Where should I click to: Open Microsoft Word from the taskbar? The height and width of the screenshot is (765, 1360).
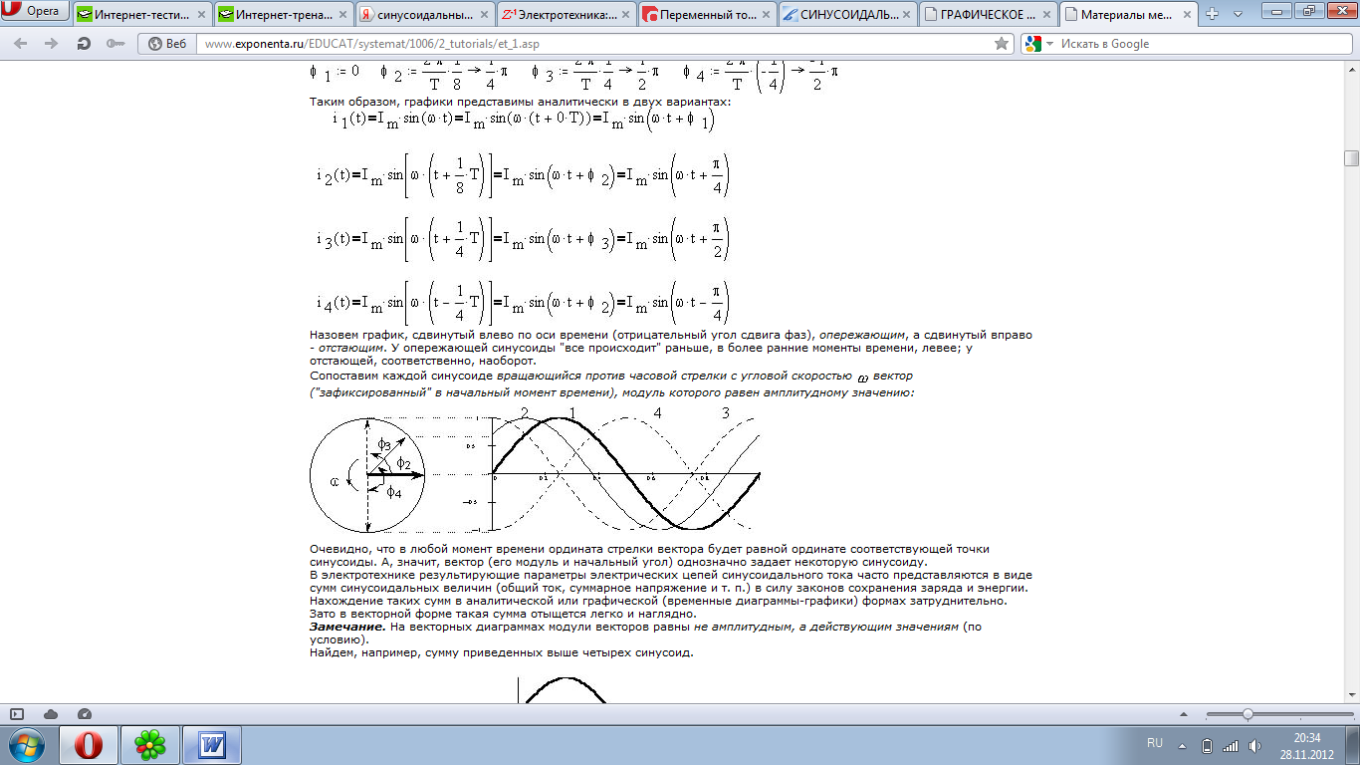pos(212,744)
